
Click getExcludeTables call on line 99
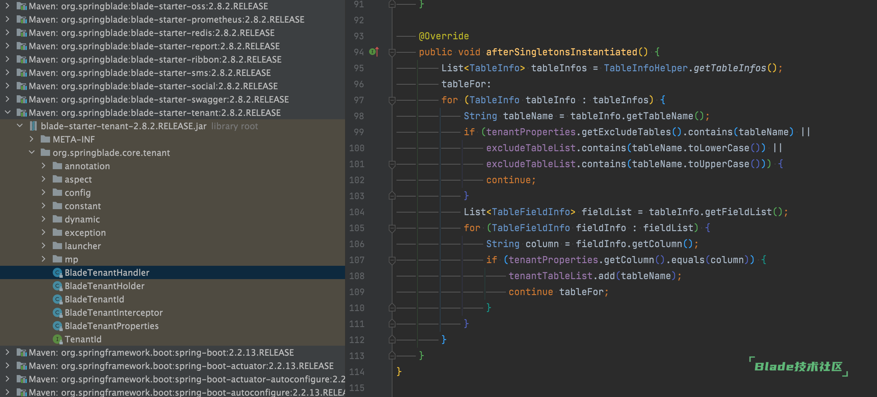[x=626, y=132]
